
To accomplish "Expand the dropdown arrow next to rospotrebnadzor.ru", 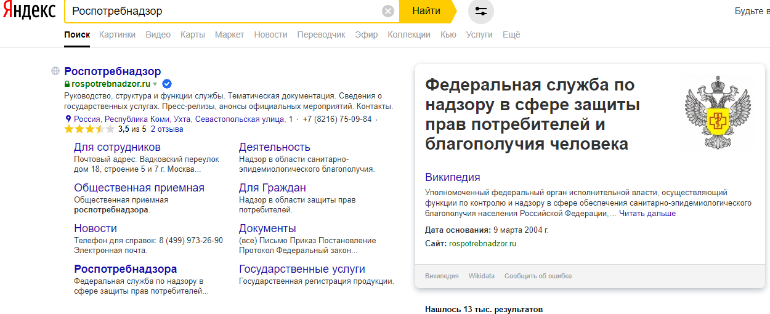I will tap(155, 84).
